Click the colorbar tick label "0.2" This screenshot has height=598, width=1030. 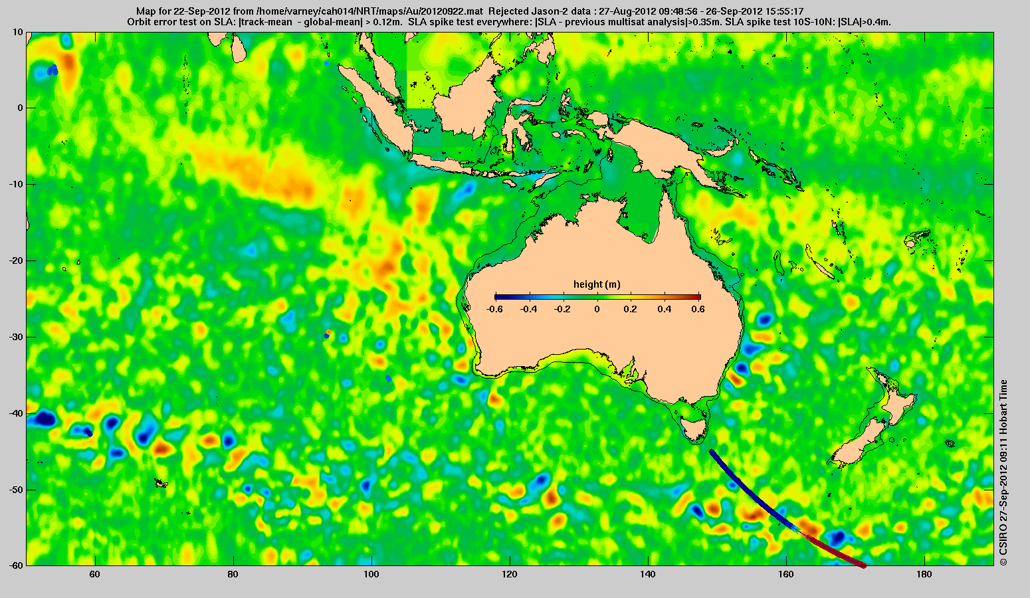[631, 309]
